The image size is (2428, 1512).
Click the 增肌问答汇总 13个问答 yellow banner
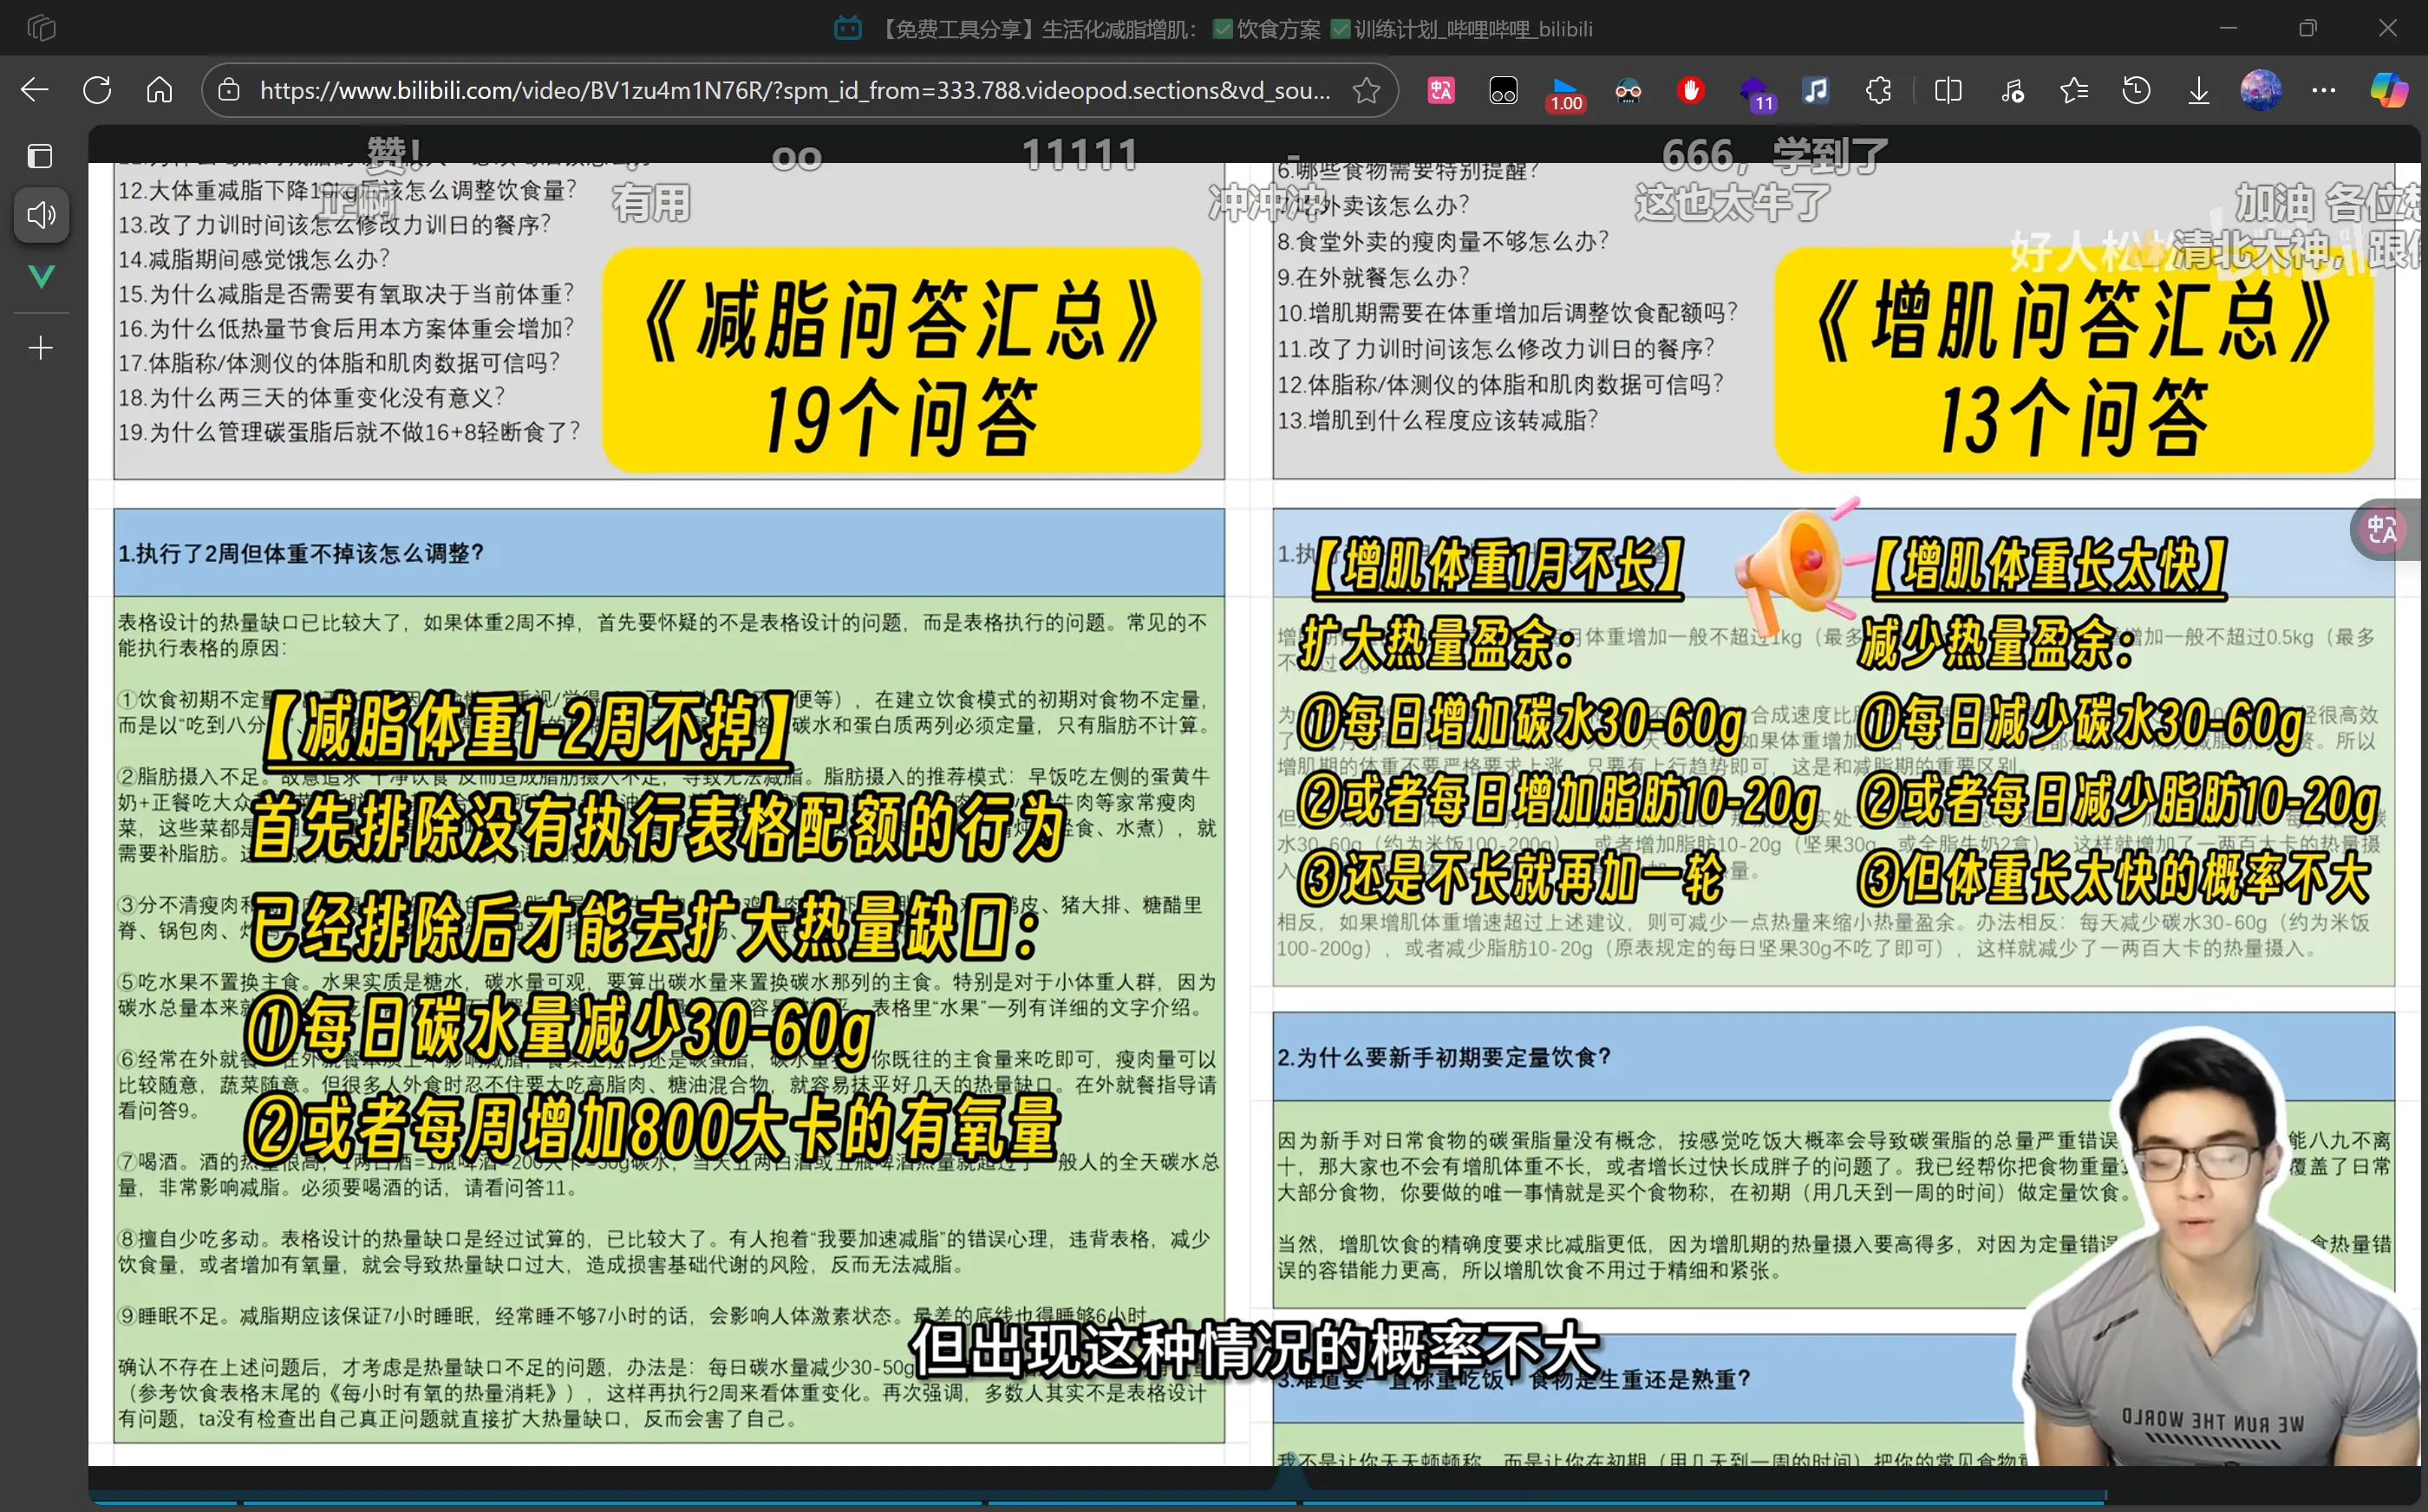(x=2074, y=361)
